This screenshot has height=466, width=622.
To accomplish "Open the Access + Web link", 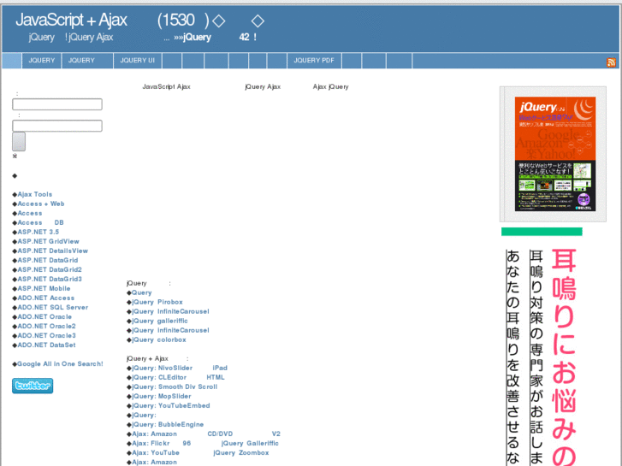I will (x=41, y=204).
